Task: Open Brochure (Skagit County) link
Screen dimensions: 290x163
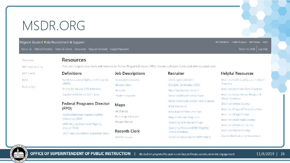Action: pyautogui.click(x=235, y=114)
